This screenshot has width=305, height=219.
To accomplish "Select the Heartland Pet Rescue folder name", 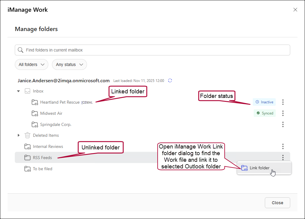I will pos(60,102).
